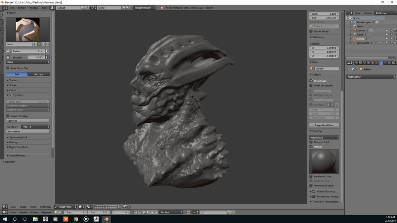The height and width of the screenshot is (223, 397).
Task: Open the Render menu
Action: tap(22, 7)
